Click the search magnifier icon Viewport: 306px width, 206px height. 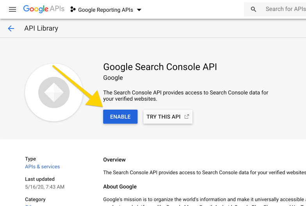tap(253, 9)
